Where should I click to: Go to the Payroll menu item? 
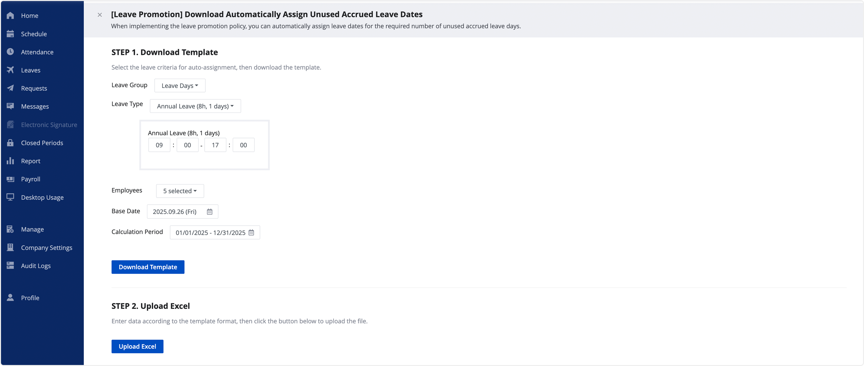30,179
